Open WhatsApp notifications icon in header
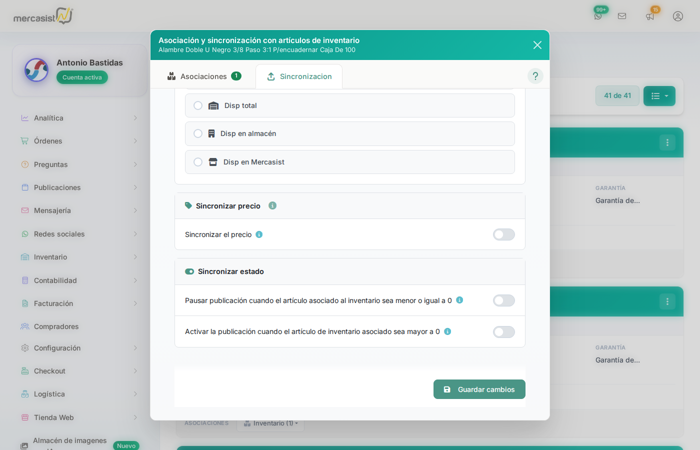Screen dimensions: 700x450 [x=598, y=16]
